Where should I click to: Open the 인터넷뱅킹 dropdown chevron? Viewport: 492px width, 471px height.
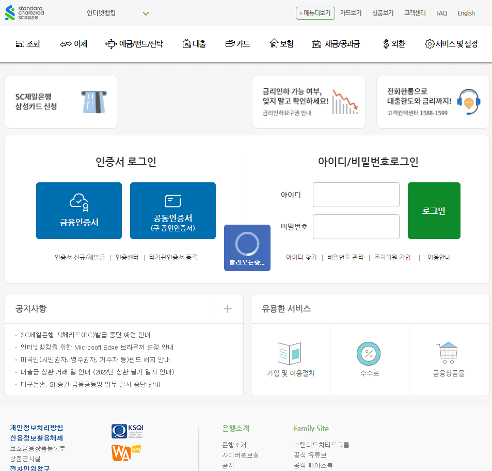[146, 13]
